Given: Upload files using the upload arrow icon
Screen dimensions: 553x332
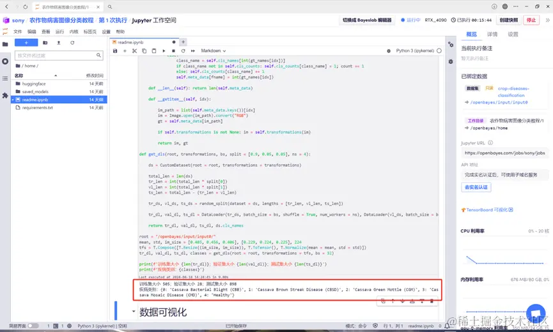Looking at the screenshot, I should tap(59, 43).
